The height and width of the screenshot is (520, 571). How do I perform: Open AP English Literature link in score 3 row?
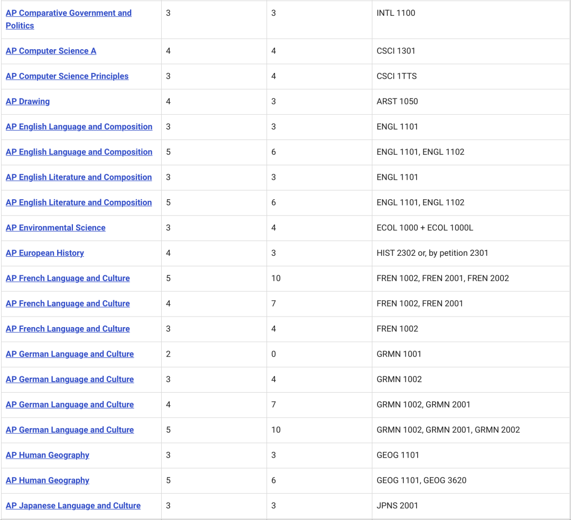tap(79, 177)
